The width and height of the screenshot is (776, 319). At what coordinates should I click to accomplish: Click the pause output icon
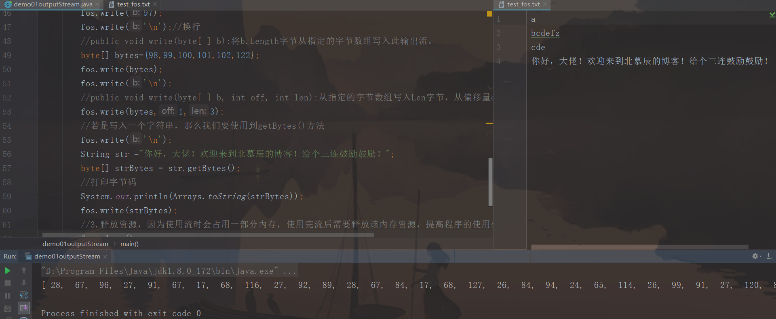click(8, 296)
